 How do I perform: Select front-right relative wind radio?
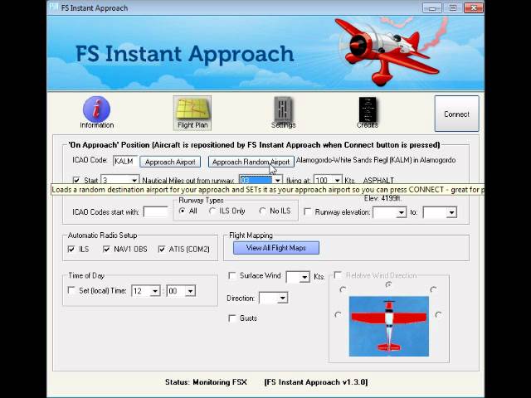click(433, 289)
